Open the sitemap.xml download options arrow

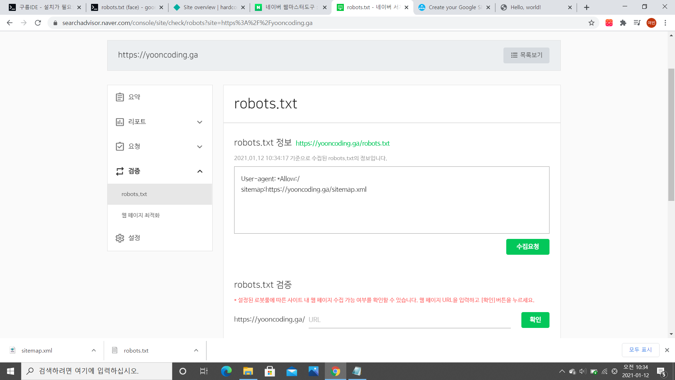coord(94,350)
